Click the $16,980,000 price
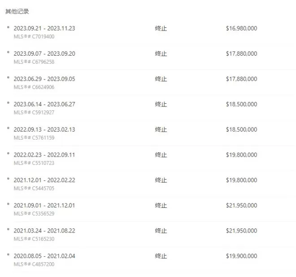 tap(242, 28)
